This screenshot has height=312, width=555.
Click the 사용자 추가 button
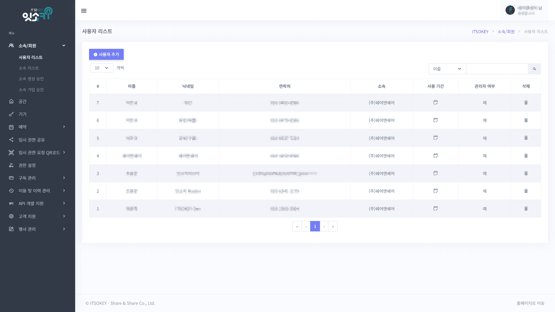click(x=106, y=54)
